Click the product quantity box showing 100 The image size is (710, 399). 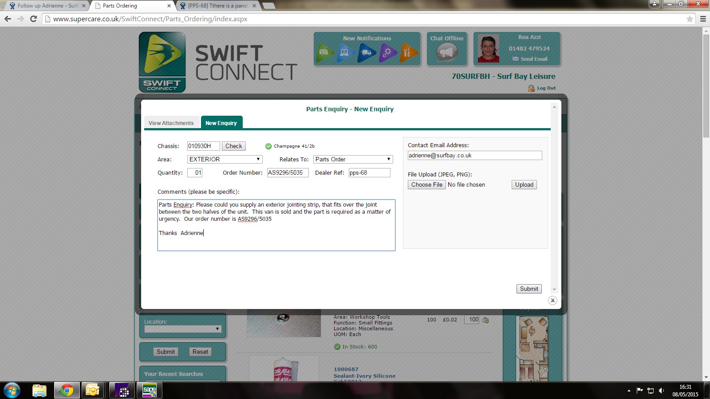tap(472, 320)
